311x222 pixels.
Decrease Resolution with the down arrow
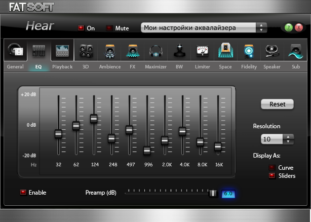coord(288,141)
